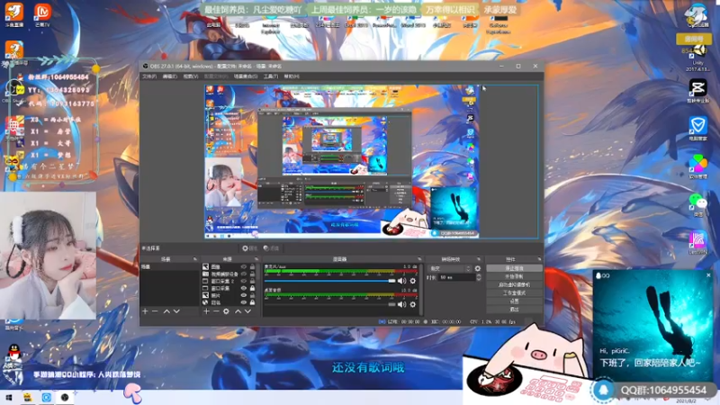Adjust 麦克风/Aux blue volume slider
The image size is (720, 405).
329,281
